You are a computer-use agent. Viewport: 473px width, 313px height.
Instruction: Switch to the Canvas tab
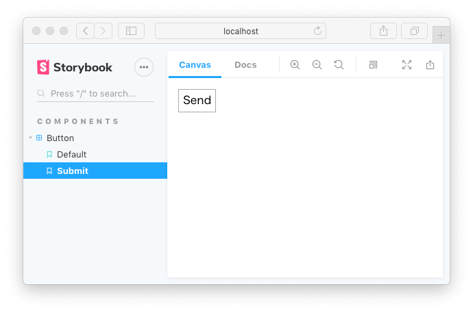195,65
